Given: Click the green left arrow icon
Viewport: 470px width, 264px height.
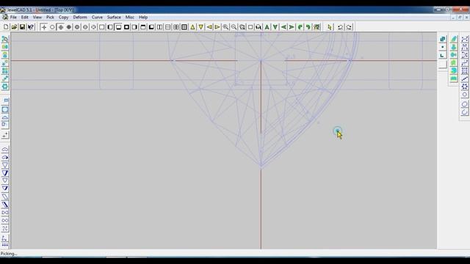Looking at the screenshot, I should (283, 27).
